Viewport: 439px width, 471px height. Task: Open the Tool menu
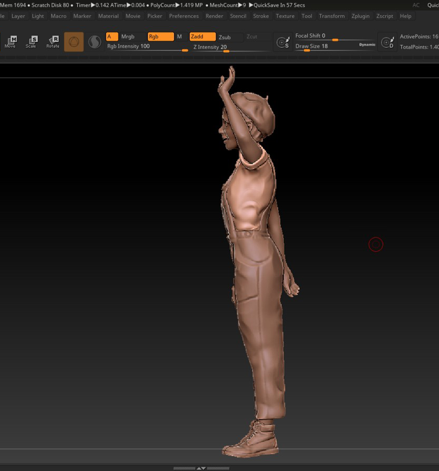(x=307, y=16)
